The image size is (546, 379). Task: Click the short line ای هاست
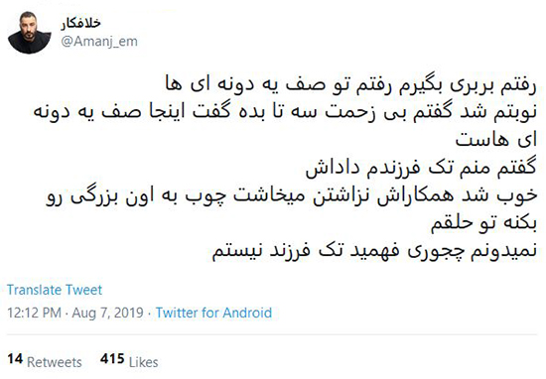pos(496,140)
